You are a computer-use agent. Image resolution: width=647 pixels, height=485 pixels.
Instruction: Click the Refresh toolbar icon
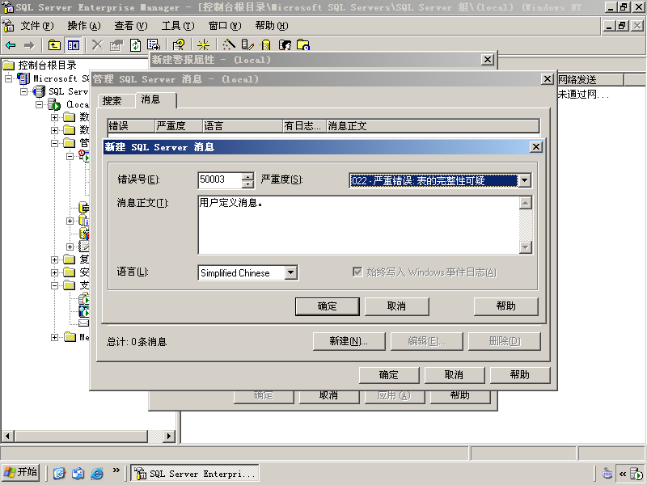tap(135, 45)
